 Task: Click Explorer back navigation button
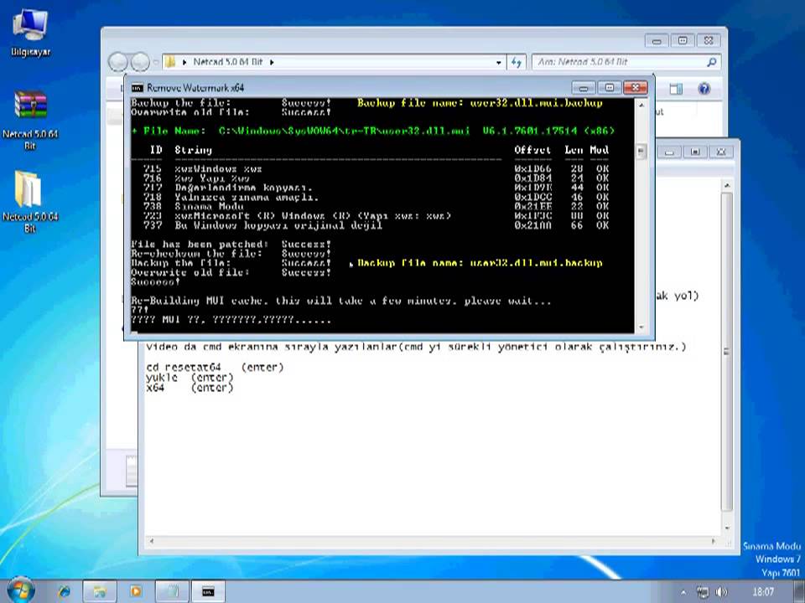[118, 62]
